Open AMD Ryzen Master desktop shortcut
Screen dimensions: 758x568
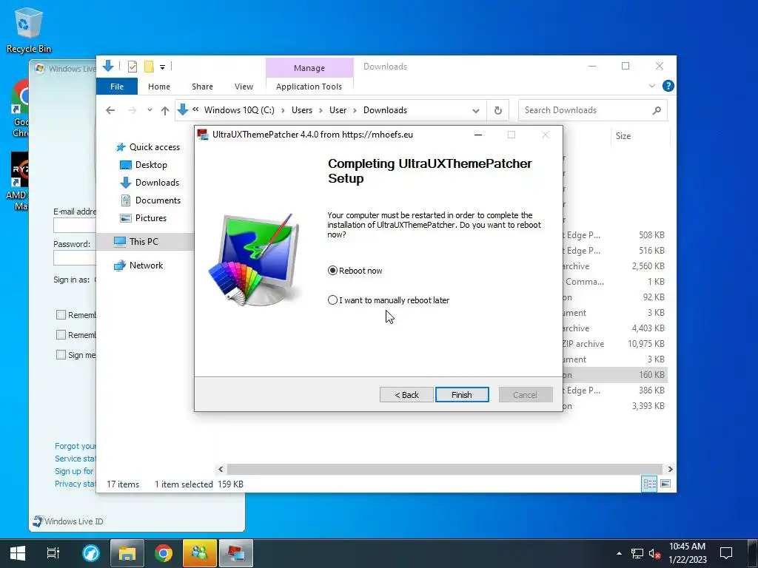19,182
